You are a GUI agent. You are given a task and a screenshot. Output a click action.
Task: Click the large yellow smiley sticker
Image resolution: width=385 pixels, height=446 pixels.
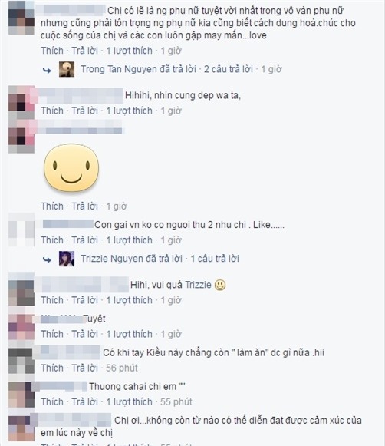click(71, 168)
